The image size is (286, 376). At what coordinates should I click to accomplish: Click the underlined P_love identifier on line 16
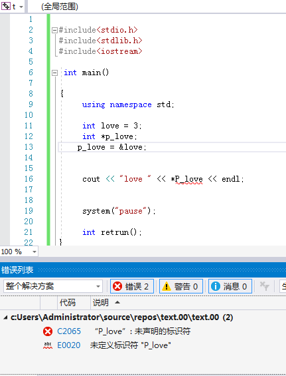(188, 179)
